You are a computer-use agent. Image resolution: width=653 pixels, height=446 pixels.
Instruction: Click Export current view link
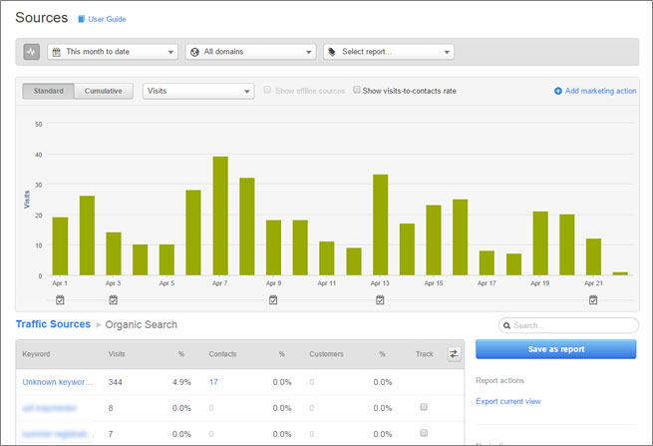coord(508,401)
